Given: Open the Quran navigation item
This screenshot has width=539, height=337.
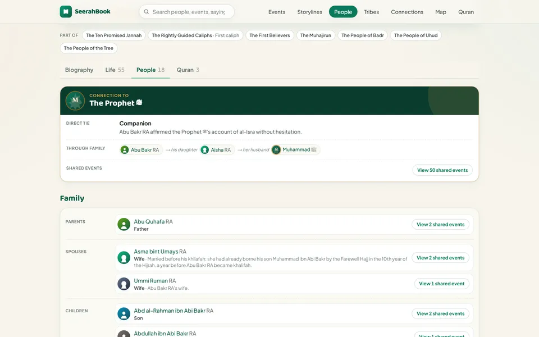Looking at the screenshot, I should pyautogui.click(x=466, y=12).
